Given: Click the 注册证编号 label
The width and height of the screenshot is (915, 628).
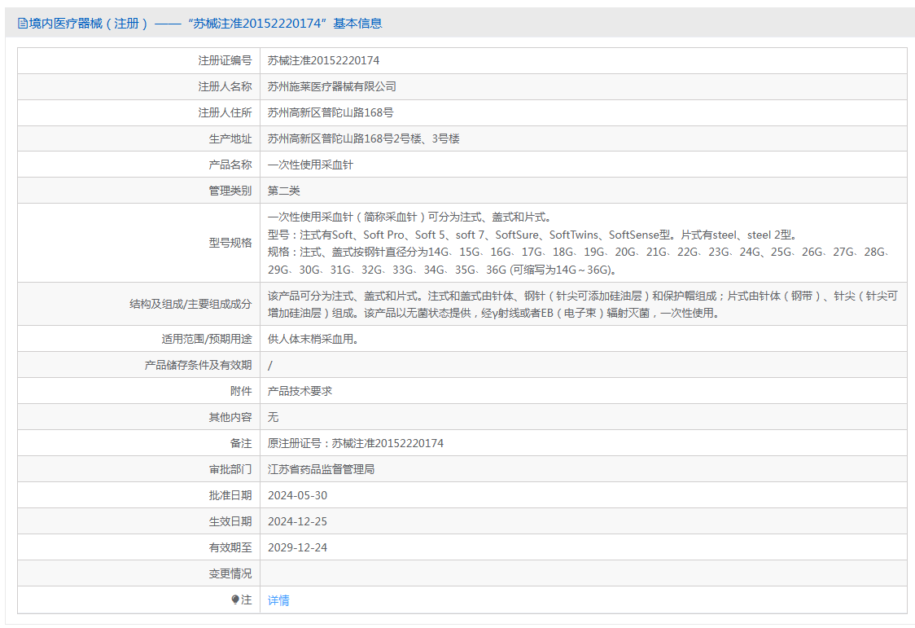Looking at the screenshot, I should (x=225, y=61).
